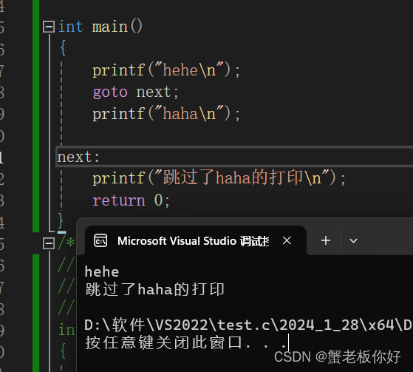Viewport: 413px width, 372px height.
Task: Click 'next' in the goto statement
Action: point(154,92)
